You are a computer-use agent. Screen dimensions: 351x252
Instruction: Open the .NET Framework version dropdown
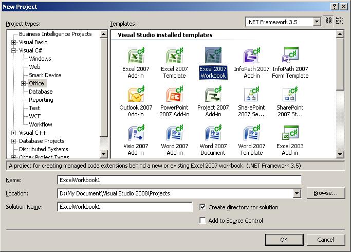[317, 22]
